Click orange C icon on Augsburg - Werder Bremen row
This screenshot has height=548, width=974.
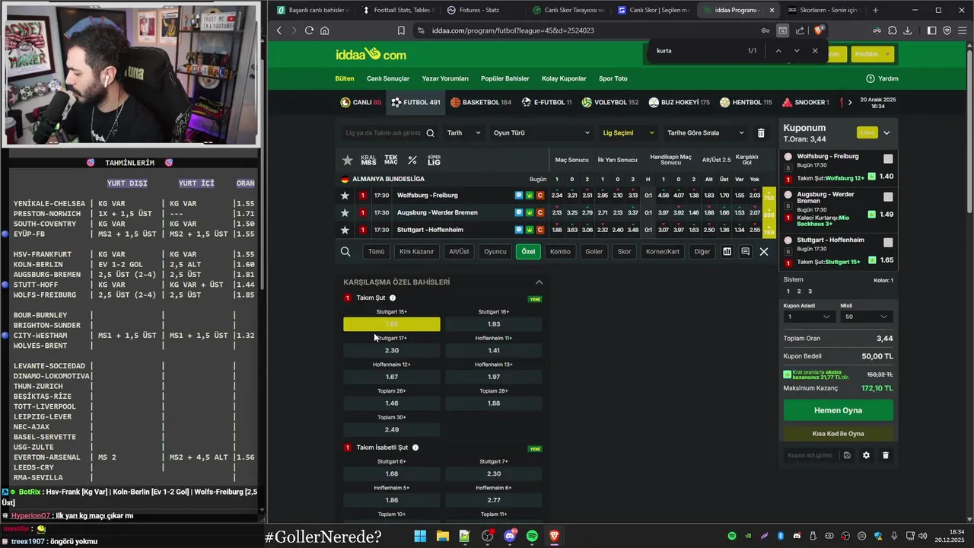(x=540, y=212)
